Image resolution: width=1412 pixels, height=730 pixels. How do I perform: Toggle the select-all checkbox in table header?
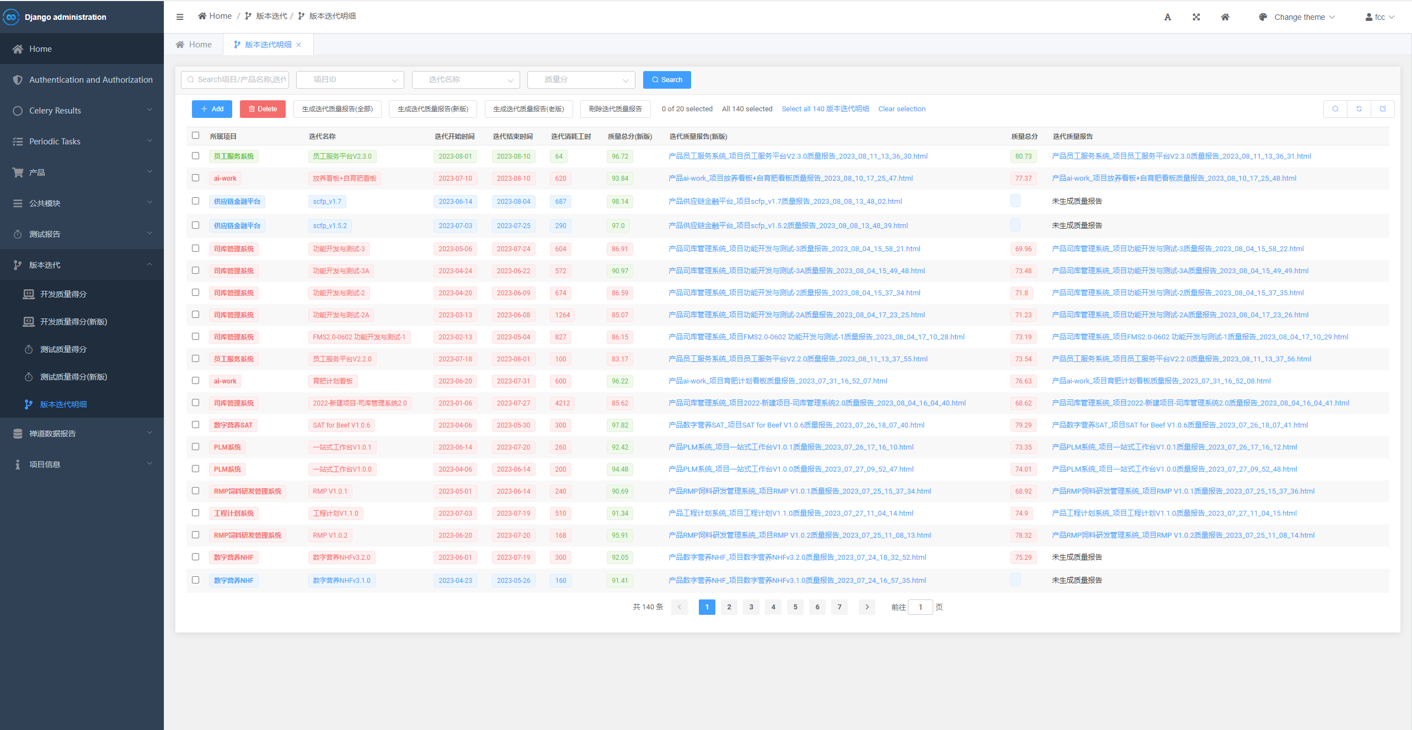pos(195,136)
